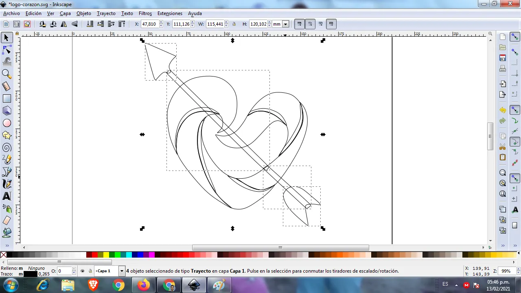The height and width of the screenshot is (293, 521).
Task: Click the Print document icon
Action: pyautogui.click(x=503, y=68)
